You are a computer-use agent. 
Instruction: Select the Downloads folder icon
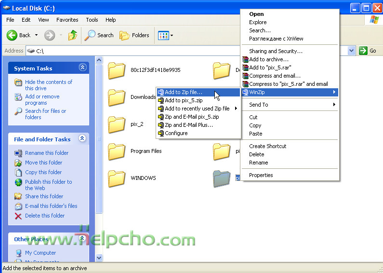point(117,97)
